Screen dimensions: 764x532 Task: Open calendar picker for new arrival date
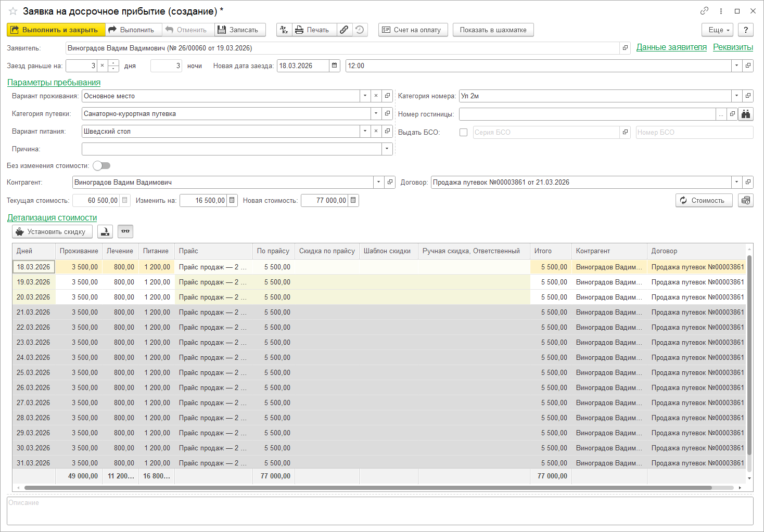tap(335, 66)
